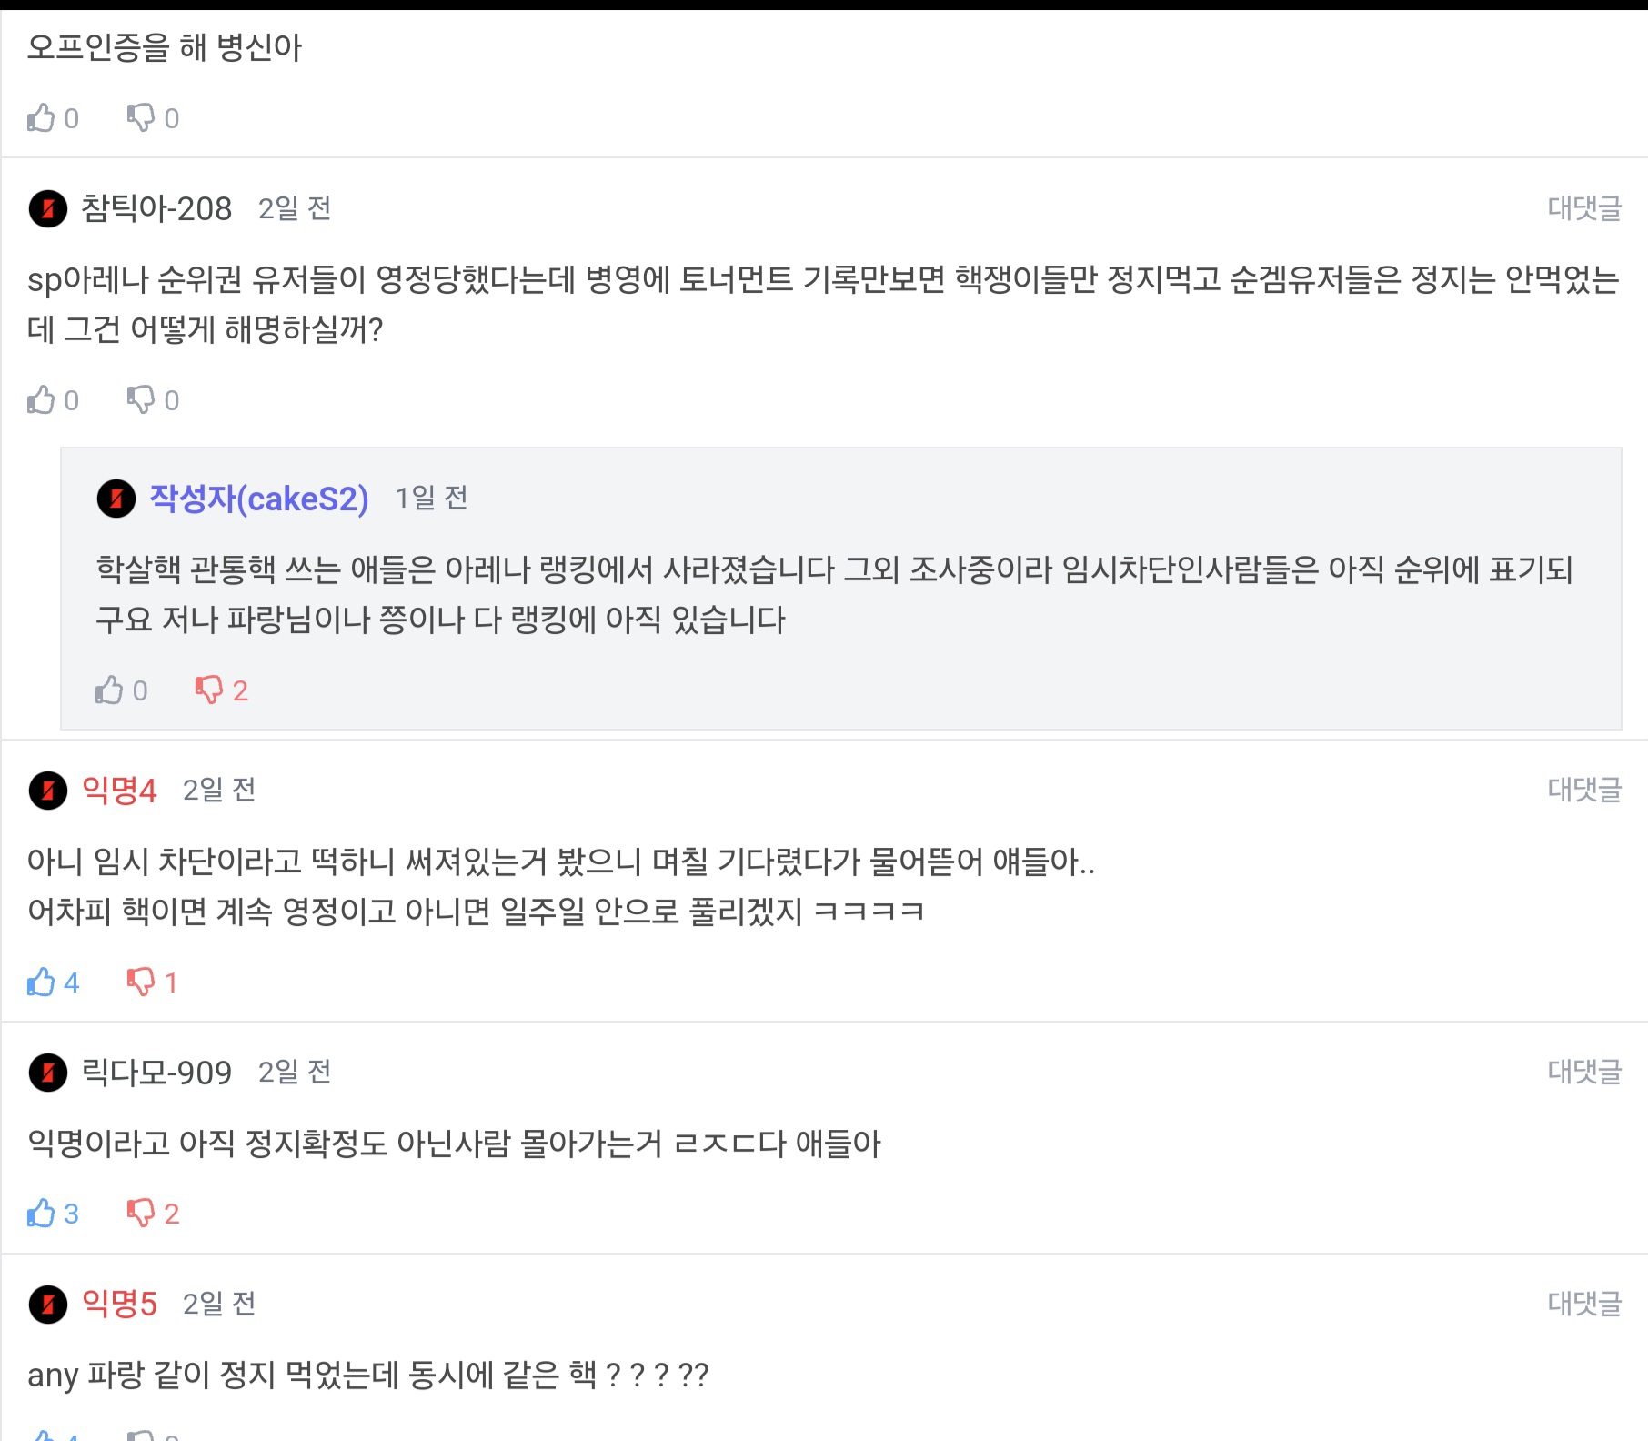
Task: Click the 참틱아-208 username
Action: click(x=156, y=209)
